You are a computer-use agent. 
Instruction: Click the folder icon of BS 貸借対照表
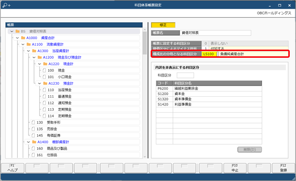pyautogui.click(x=17, y=31)
